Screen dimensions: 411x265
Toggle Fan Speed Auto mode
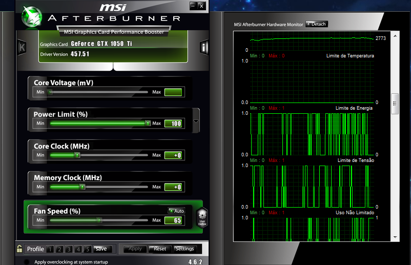[176, 211]
